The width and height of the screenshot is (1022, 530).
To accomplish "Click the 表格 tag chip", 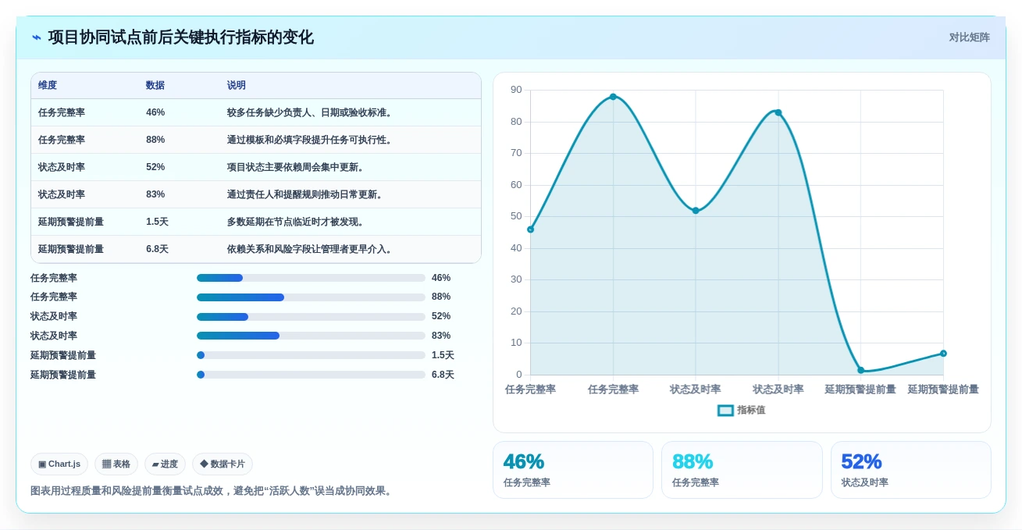I will [x=116, y=464].
